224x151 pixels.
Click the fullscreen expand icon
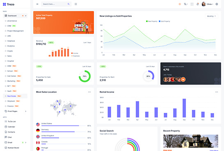(192, 4)
